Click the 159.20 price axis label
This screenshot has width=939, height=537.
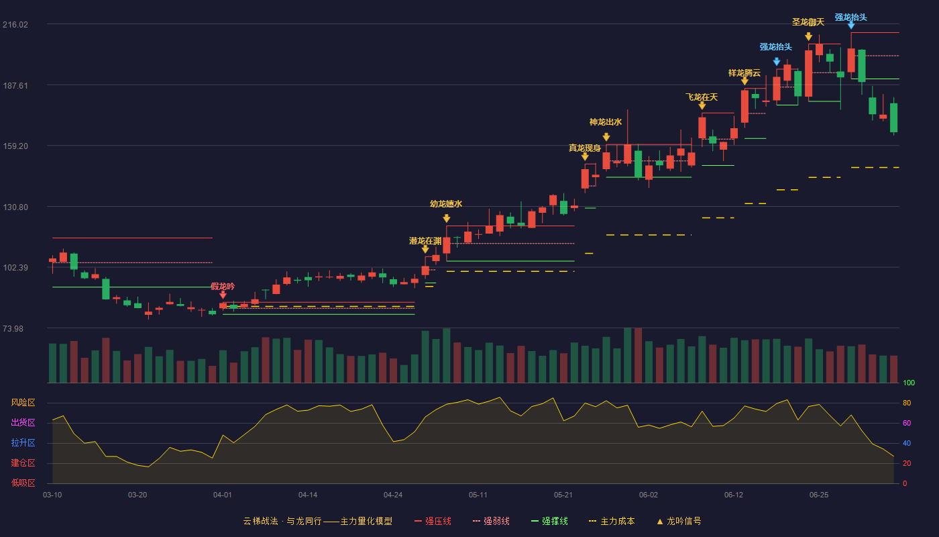[15, 146]
